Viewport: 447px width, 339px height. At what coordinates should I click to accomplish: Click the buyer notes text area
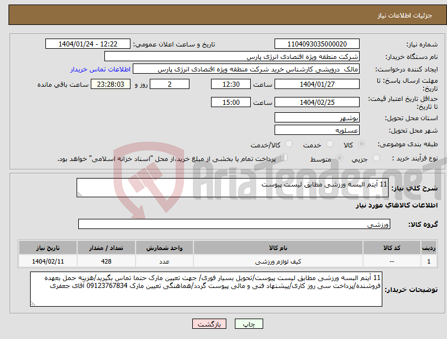click(206, 289)
